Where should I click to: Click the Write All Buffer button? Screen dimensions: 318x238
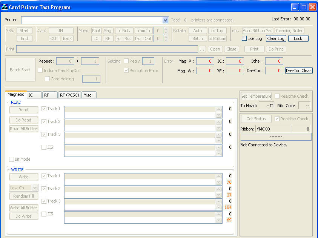[23, 207]
